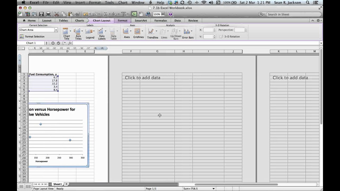Click the Axes ribbon icon
The width and height of the screenshot is (340, 191).
coord(126,31)
